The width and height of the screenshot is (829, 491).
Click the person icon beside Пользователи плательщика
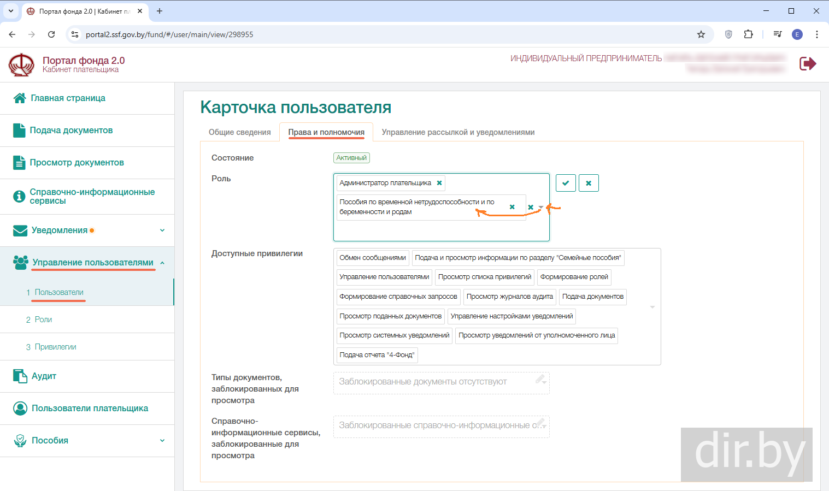(x=20, y=409)
